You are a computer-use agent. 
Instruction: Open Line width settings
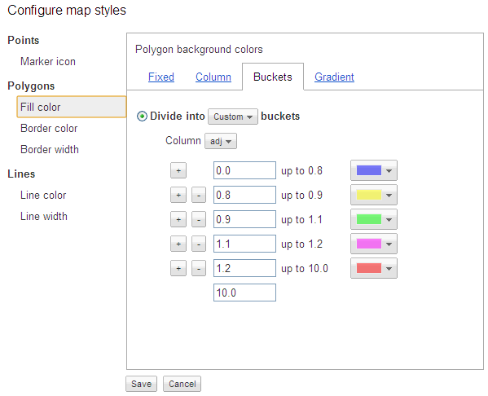(x=44, y=216)
